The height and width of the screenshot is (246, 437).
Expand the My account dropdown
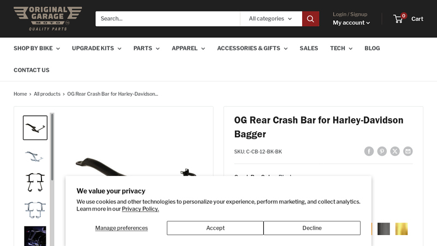click(351, 23)
